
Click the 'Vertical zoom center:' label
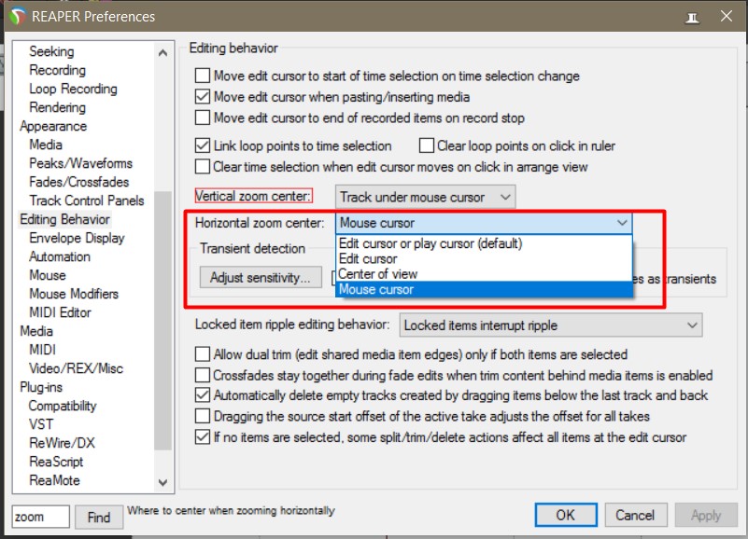pos(253,196)
